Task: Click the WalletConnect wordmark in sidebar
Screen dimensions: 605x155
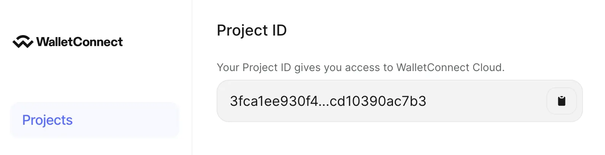Action: click(x=80, y=42)
